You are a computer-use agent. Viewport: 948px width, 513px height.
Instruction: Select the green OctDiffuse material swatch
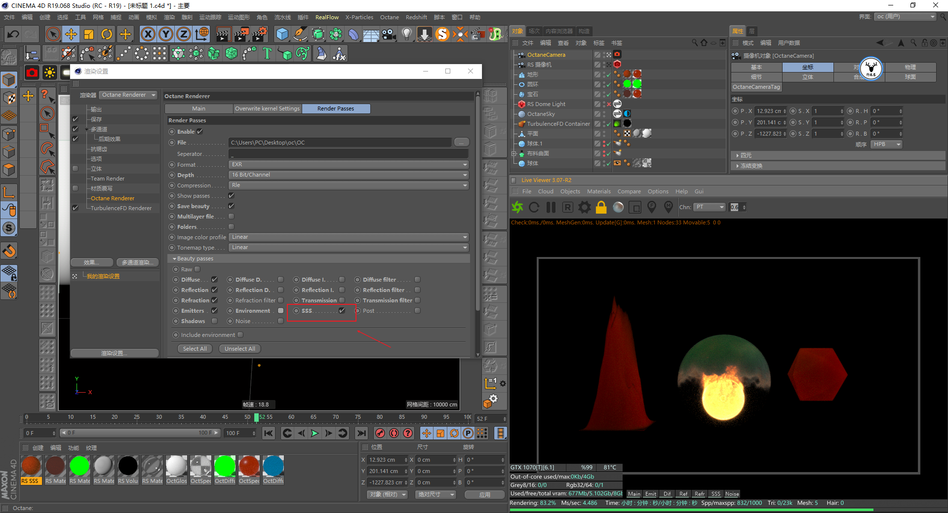[225, 470]
